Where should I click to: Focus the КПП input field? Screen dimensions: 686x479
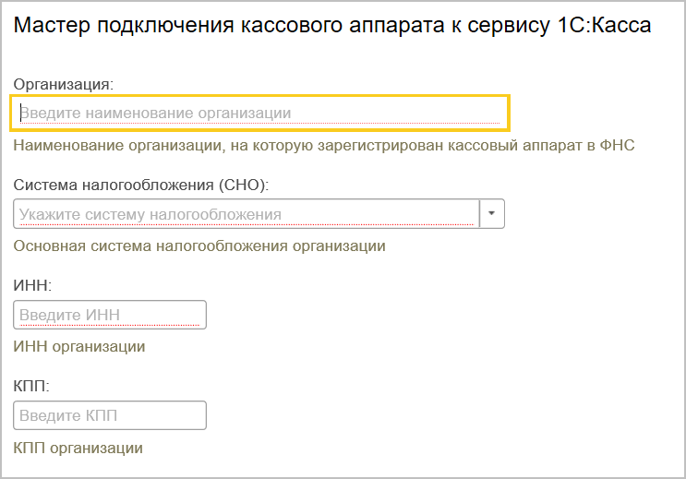110,415
